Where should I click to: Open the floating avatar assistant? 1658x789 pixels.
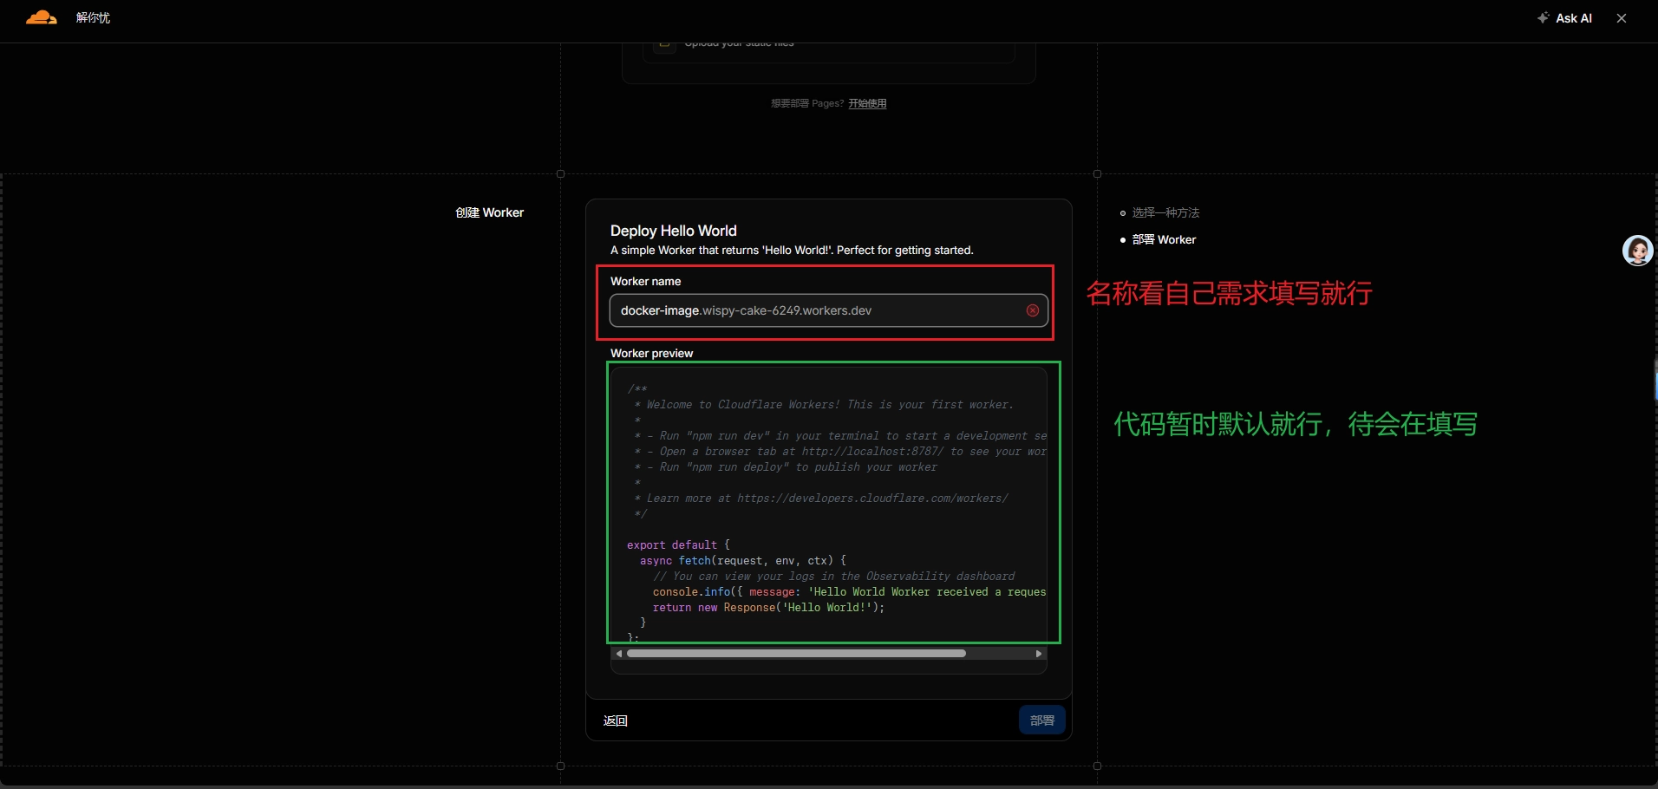(x=1637, y=251)
